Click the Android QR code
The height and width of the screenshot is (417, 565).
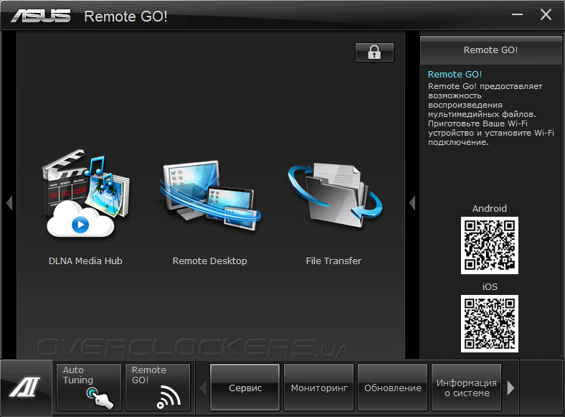tap(490, 245)
